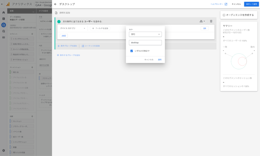Open the ヘルプセンター link
This screenshot has width=260, height=156.
[x=219, y=4]
